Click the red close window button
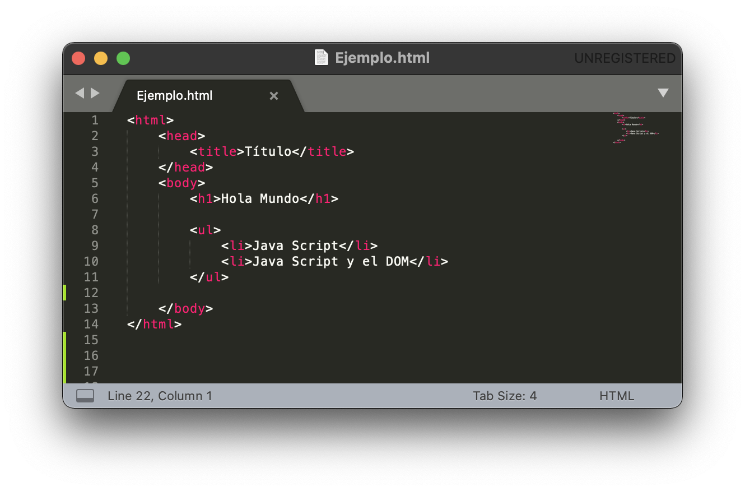The image size is (745, 491). coord(78,58)
